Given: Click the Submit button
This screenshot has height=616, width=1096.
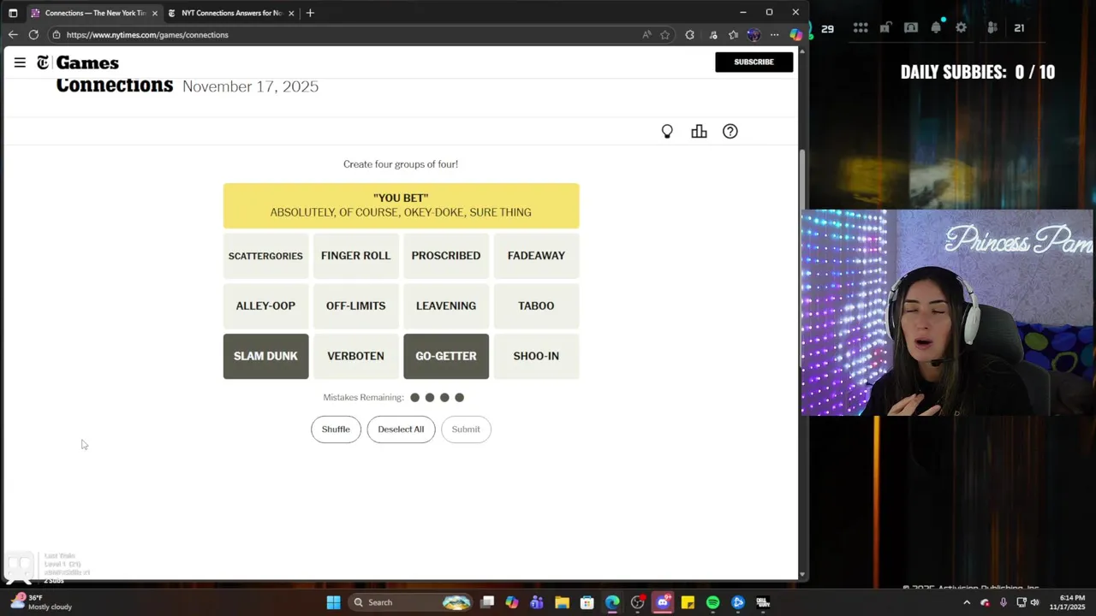Looking at the screenshot, I should coord(466,429).
